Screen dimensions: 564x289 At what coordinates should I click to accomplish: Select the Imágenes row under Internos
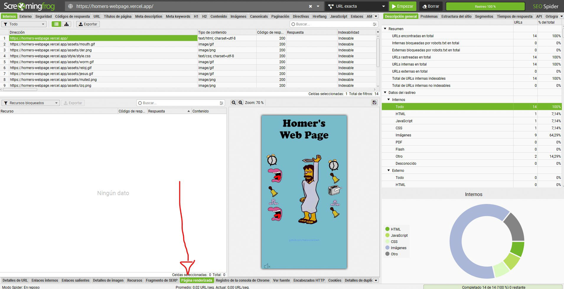click(472, 135)
